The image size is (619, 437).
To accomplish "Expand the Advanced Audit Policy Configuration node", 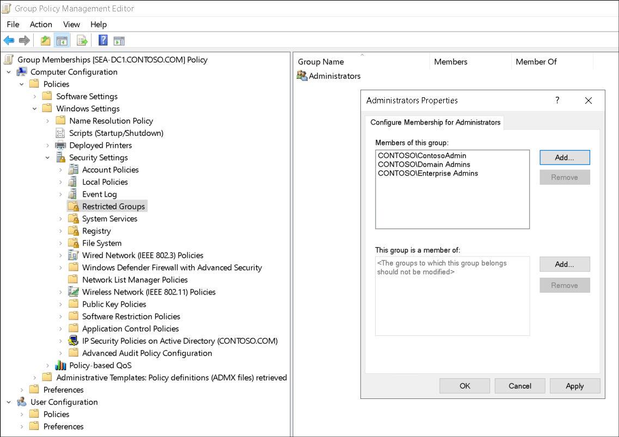I will (60, 353).
